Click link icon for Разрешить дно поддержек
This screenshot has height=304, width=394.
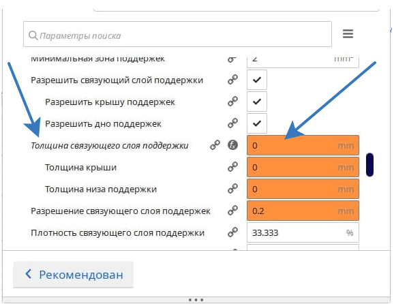coord(232,123)
